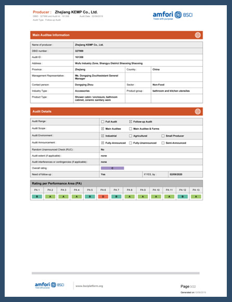Check the Agricultural checkbox
232x302 pixels.
click(131, 136)
